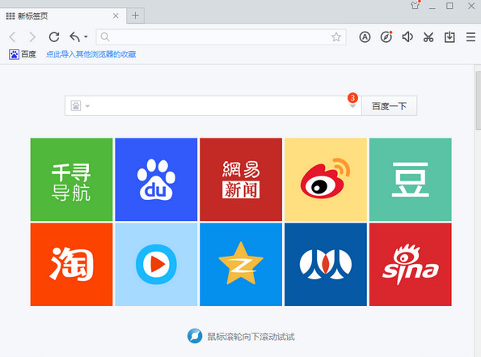Click the vertical scrollbar thumb
The image size is (481, 357).
tap(479, 100)
